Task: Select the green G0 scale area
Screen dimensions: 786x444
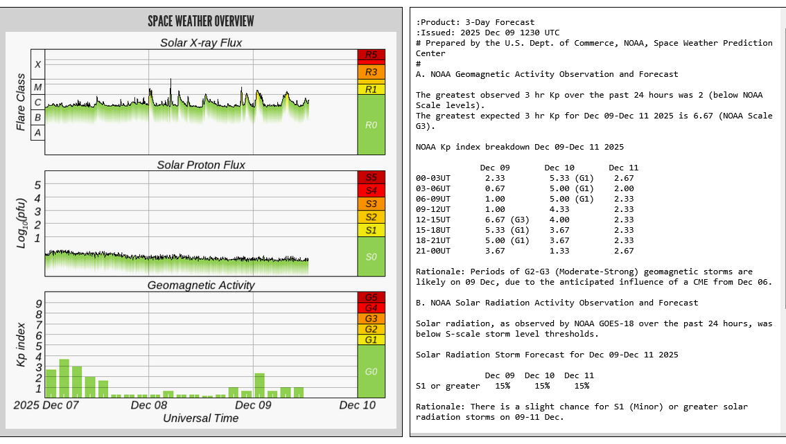Action: point(371,372)
